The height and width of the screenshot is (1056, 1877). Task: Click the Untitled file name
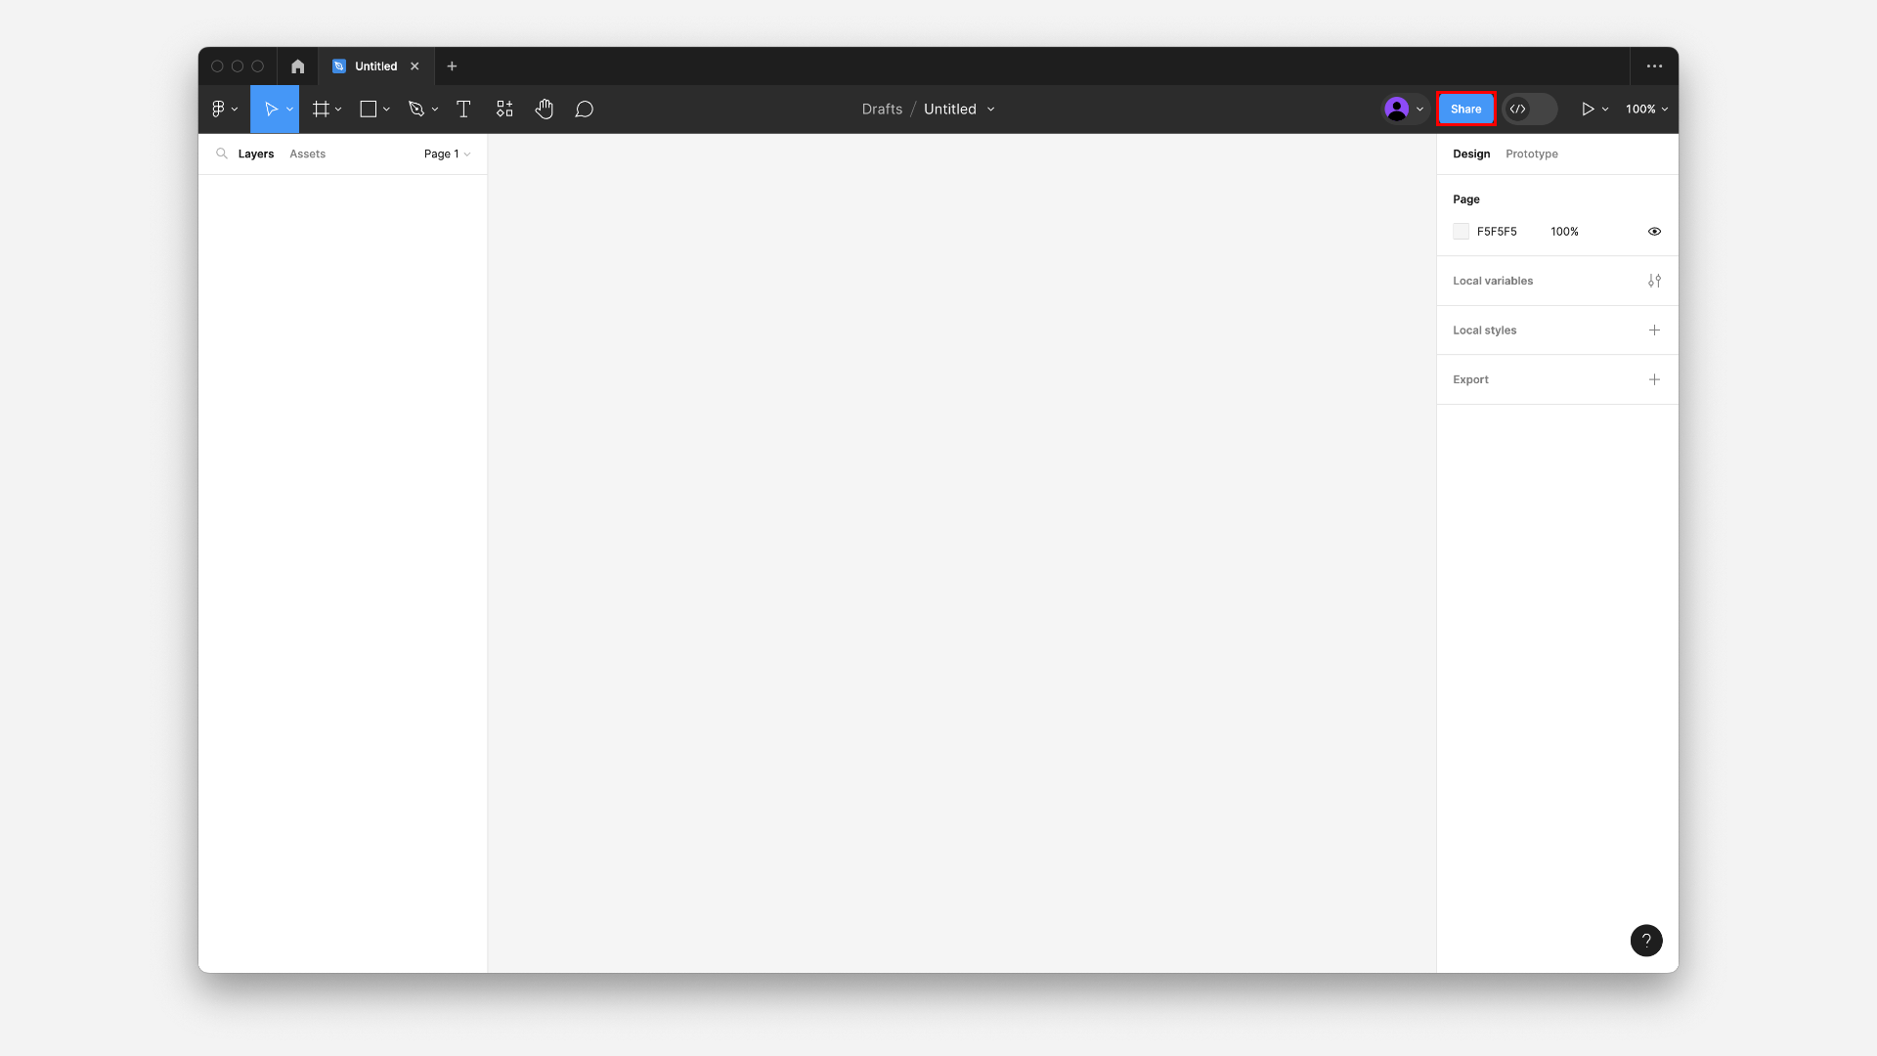click(950, 110)
